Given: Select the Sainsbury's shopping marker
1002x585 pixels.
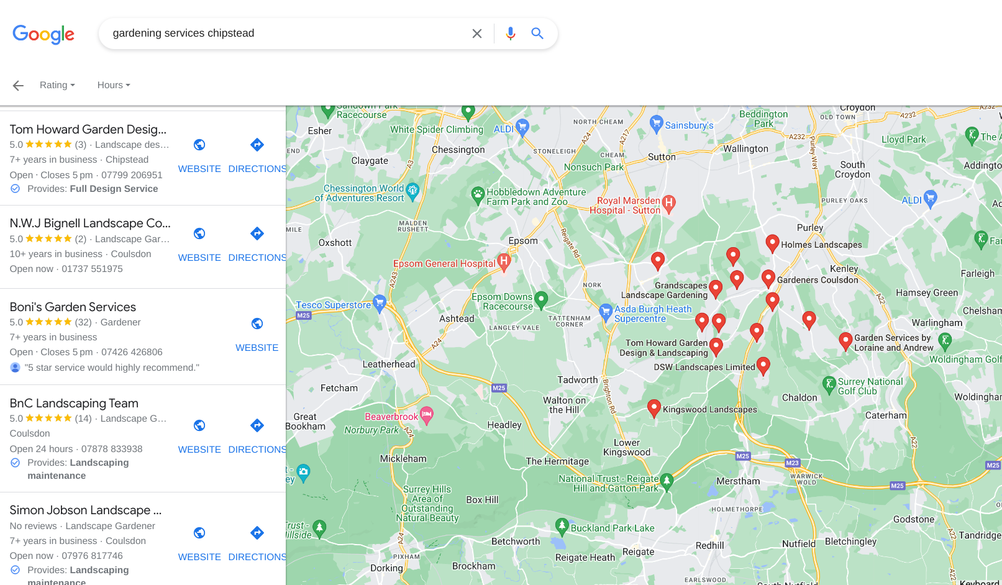Looking at the screenshot, I should [656, 124].
